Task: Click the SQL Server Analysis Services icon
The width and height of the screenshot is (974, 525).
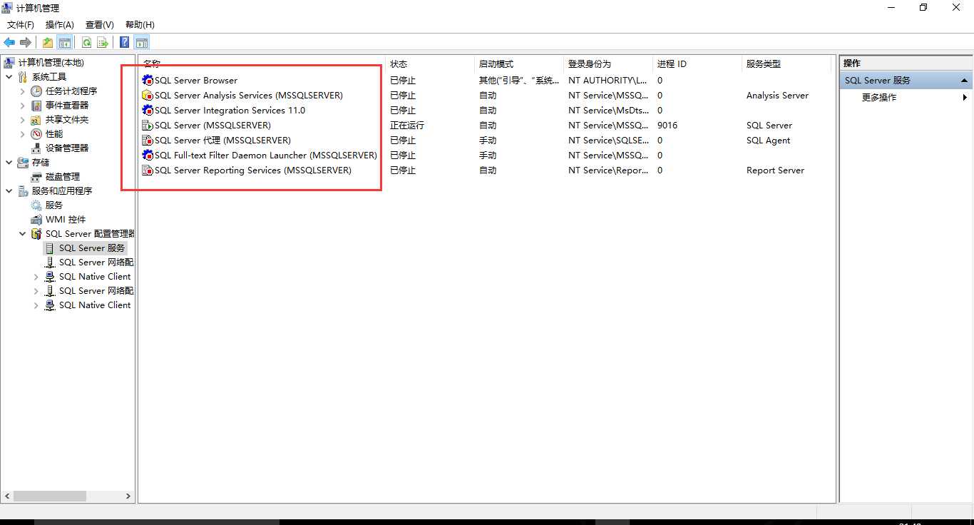Action: coord(148,96)
